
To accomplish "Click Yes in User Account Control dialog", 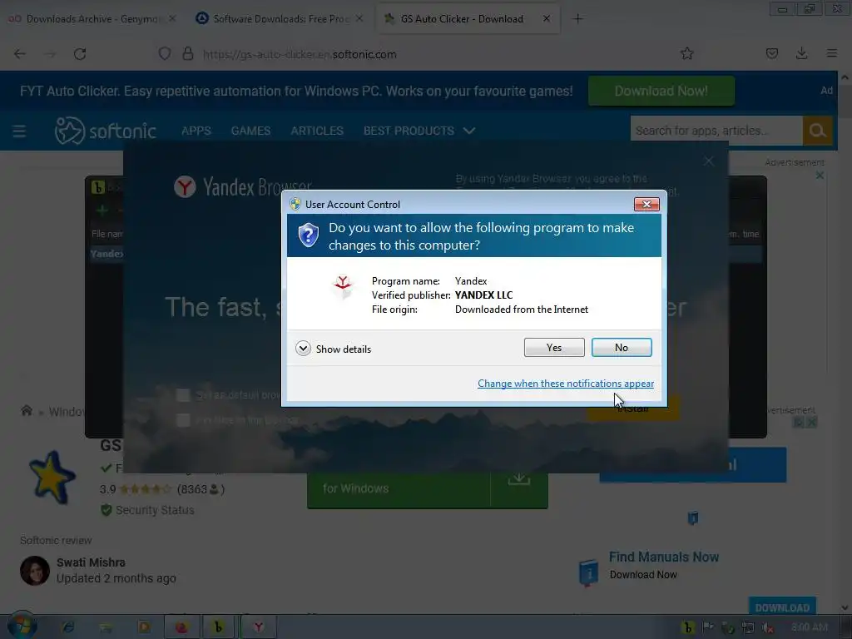I will tap(553, 348).
